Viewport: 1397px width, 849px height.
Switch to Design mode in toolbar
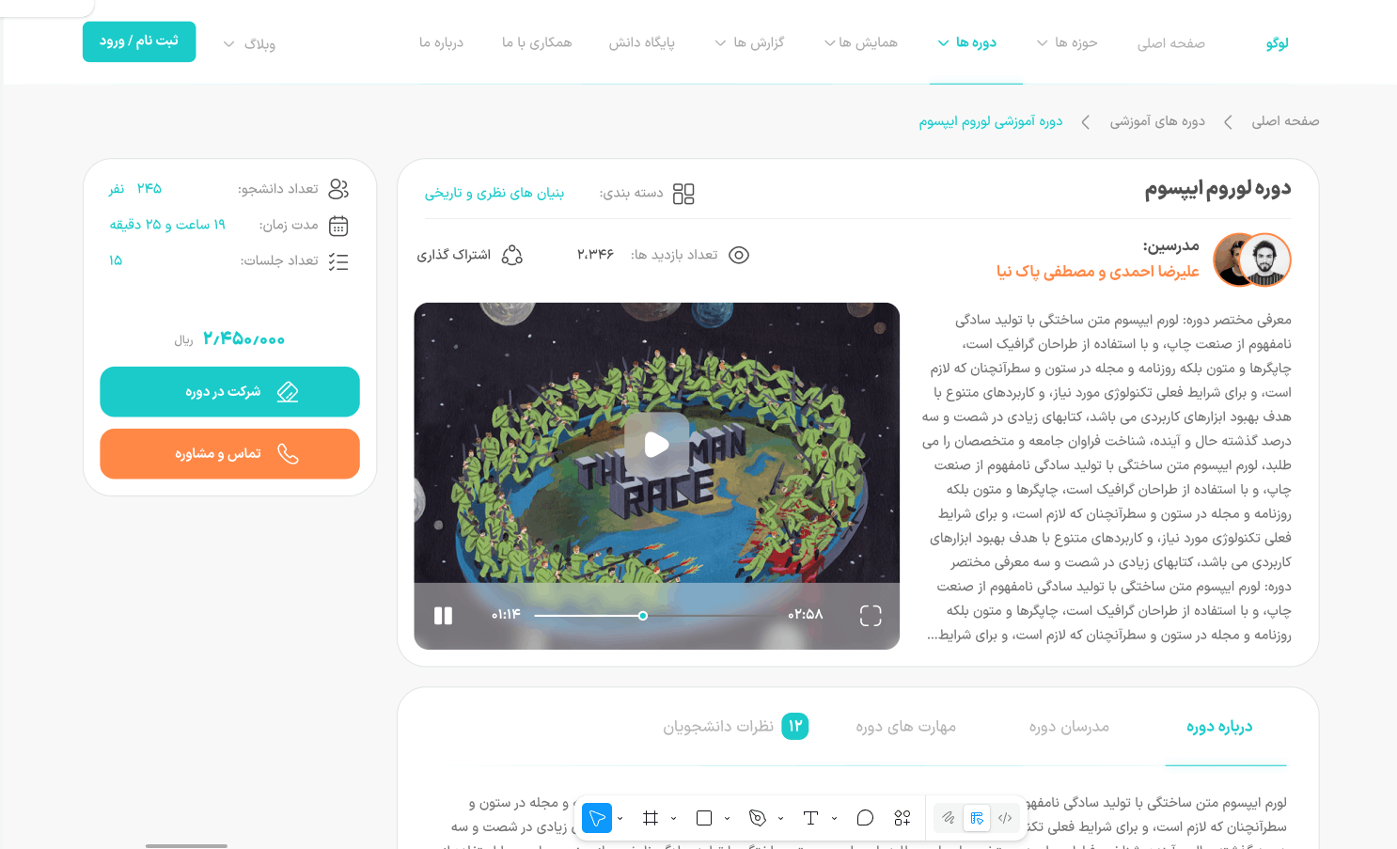click(x=978, y=818)
